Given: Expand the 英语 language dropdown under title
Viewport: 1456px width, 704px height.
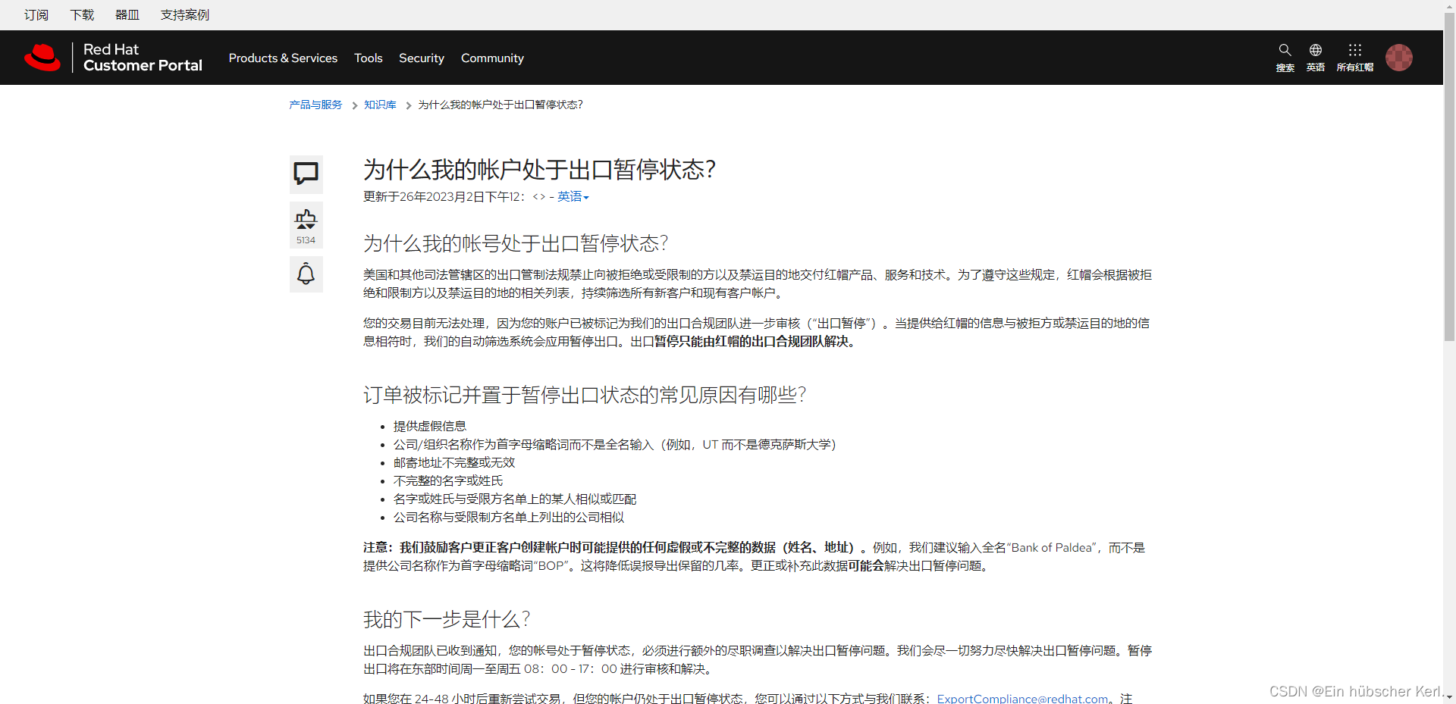Looking at the screenshot, I should [x=573, y=196].
